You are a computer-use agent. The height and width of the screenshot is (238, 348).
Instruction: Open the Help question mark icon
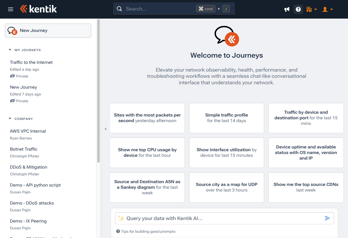click(x=298, y=9)
